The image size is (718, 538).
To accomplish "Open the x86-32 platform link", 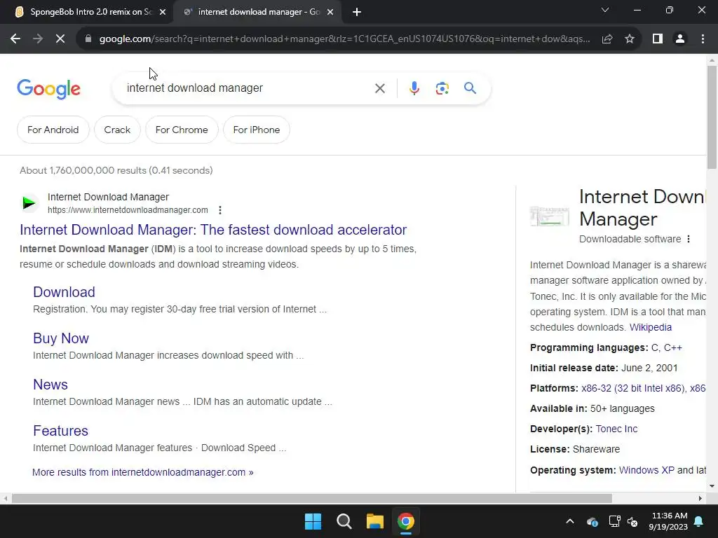I will tap(632, 388).
